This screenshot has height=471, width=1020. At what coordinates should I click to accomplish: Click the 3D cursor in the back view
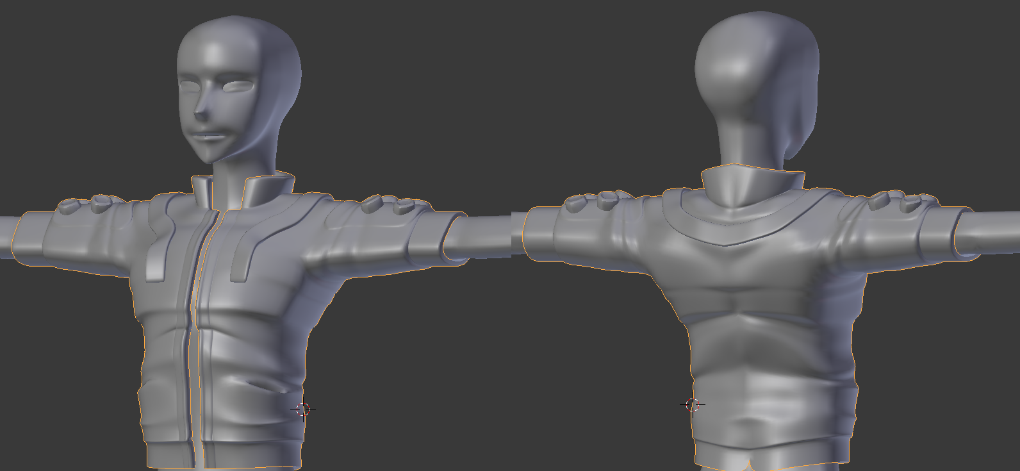pos(692,404)
